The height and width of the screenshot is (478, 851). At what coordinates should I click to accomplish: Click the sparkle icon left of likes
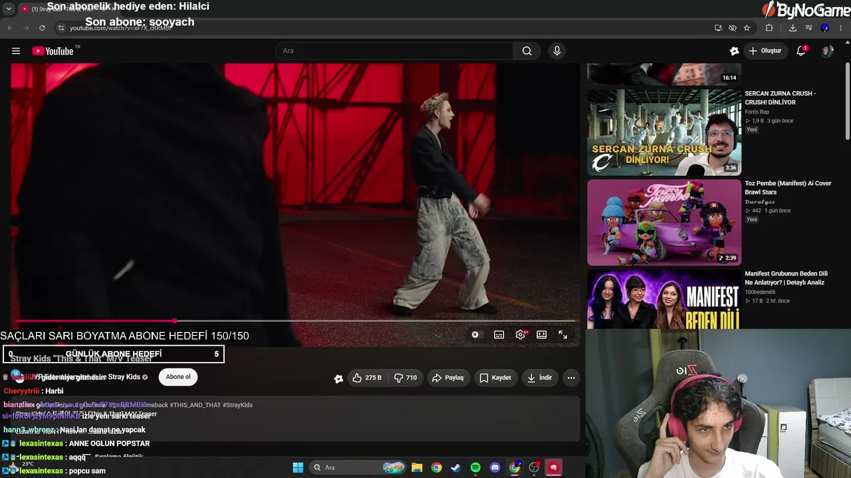[338, 378]
